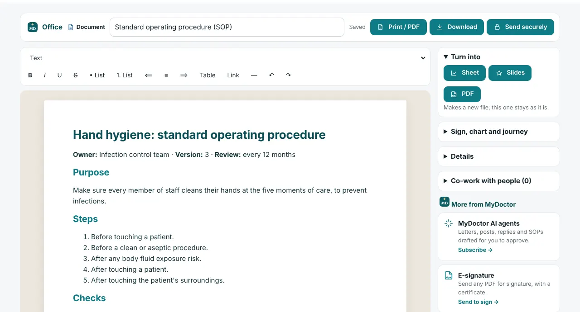The width and height of the screenshot is (580, 312).
Task: Open the Text style dropdown
Action: [x=225, y=58]
